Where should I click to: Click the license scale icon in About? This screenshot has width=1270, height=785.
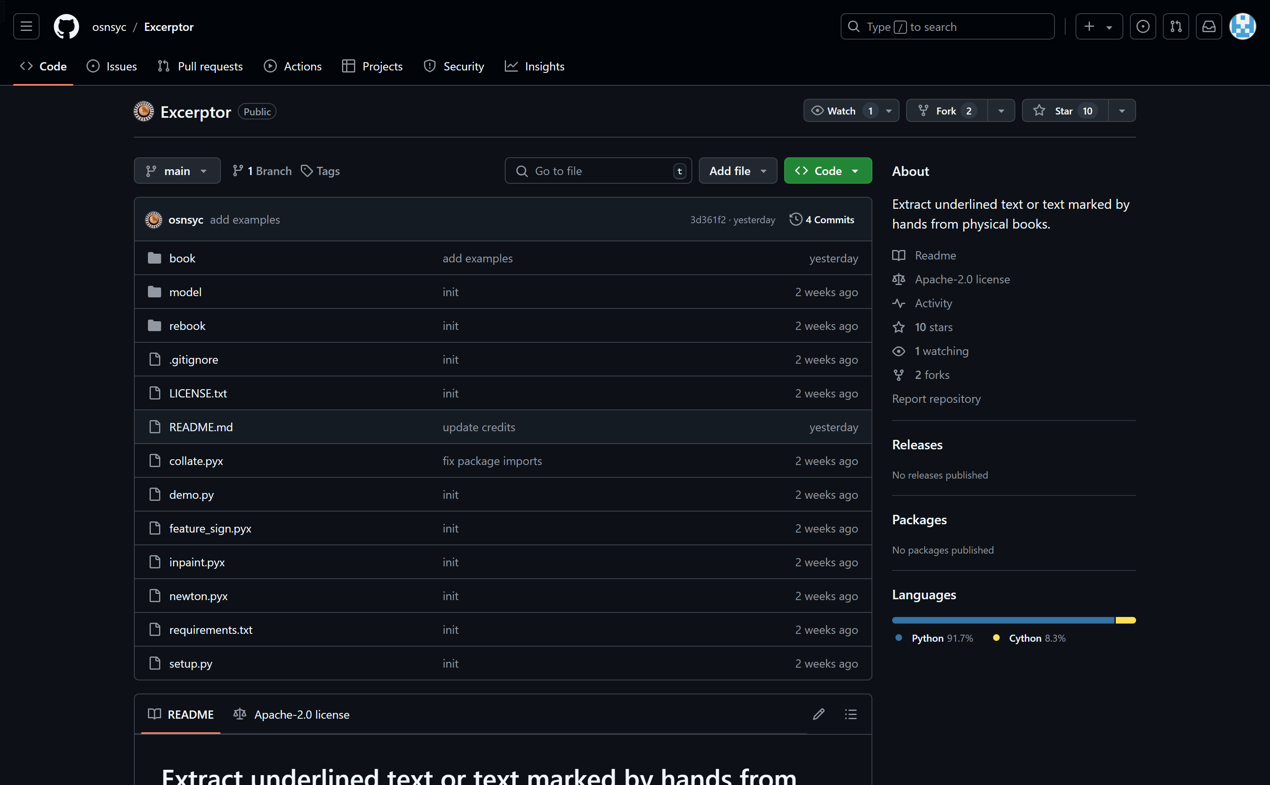pyautogui.click(x=899, y=279)
